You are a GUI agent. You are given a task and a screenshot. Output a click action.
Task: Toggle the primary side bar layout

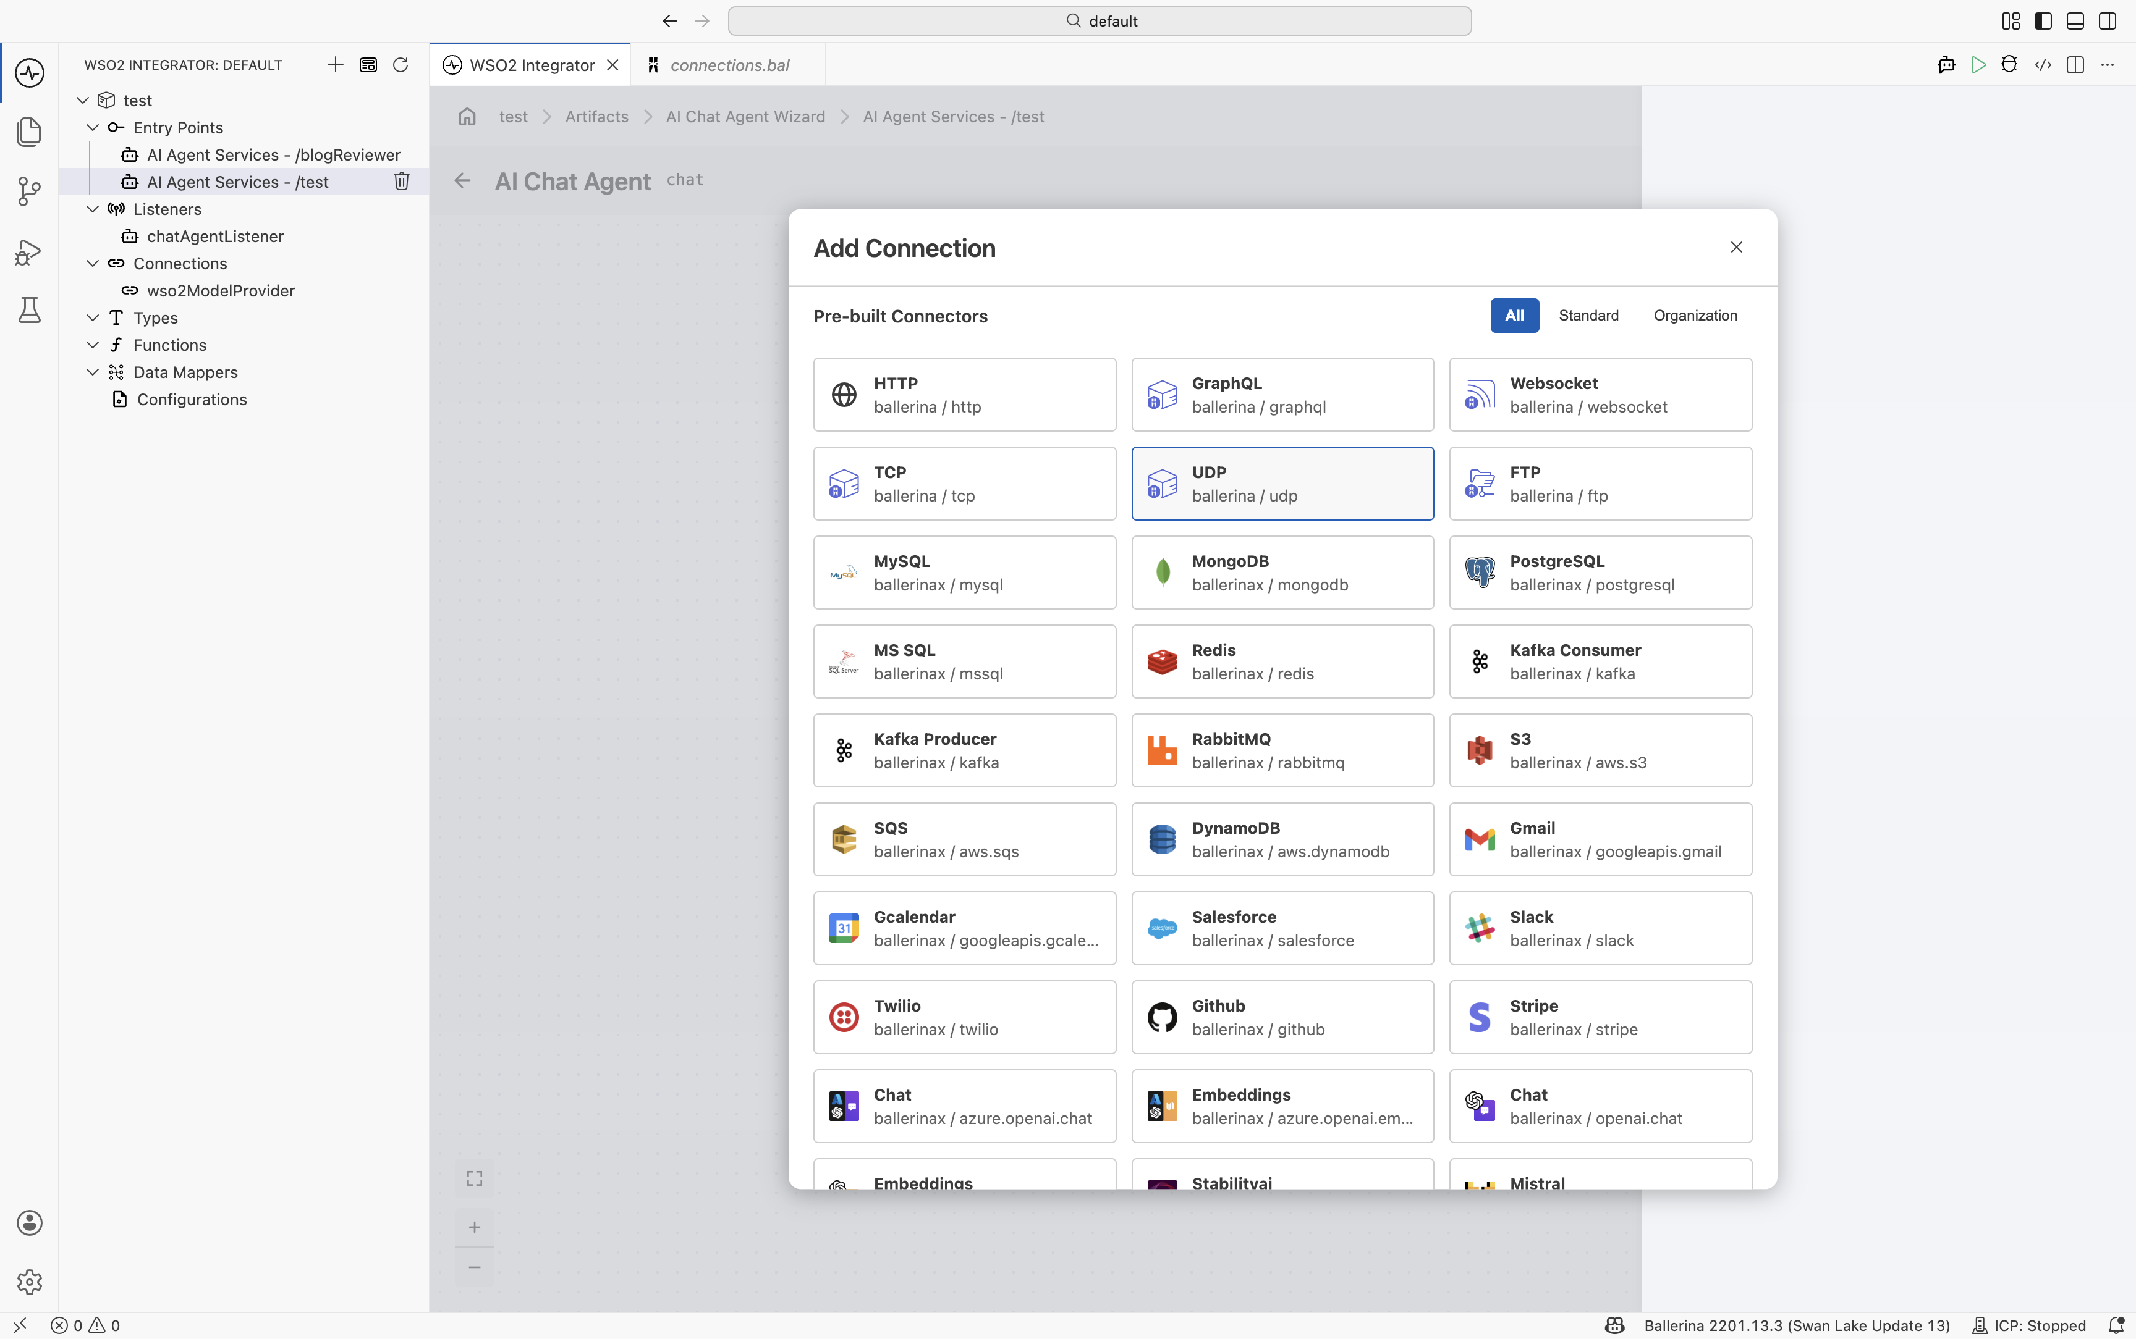[2043, 20]
